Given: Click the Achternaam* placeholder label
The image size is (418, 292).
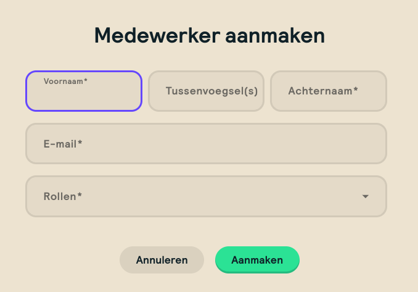Looking at the screenshot, I should pyautogui.click(x=323, y=91).
